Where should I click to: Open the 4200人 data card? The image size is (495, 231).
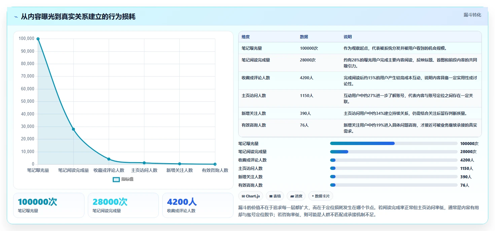point(198,205)
